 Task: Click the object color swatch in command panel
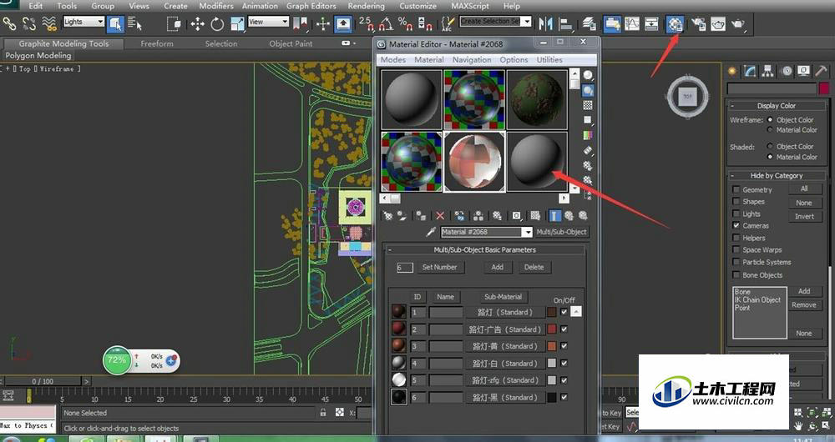(x=824, y=88)
